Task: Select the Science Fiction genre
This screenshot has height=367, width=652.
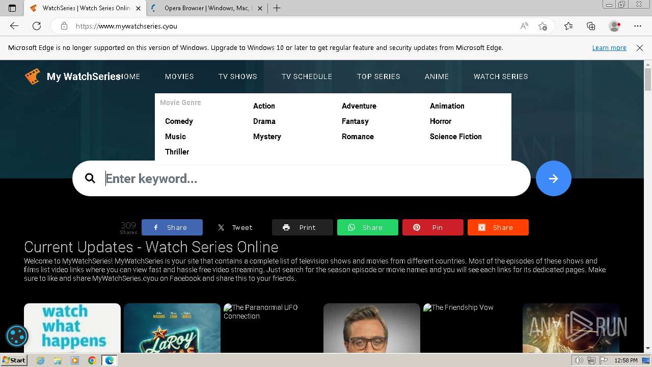Action: pos(456,137)
